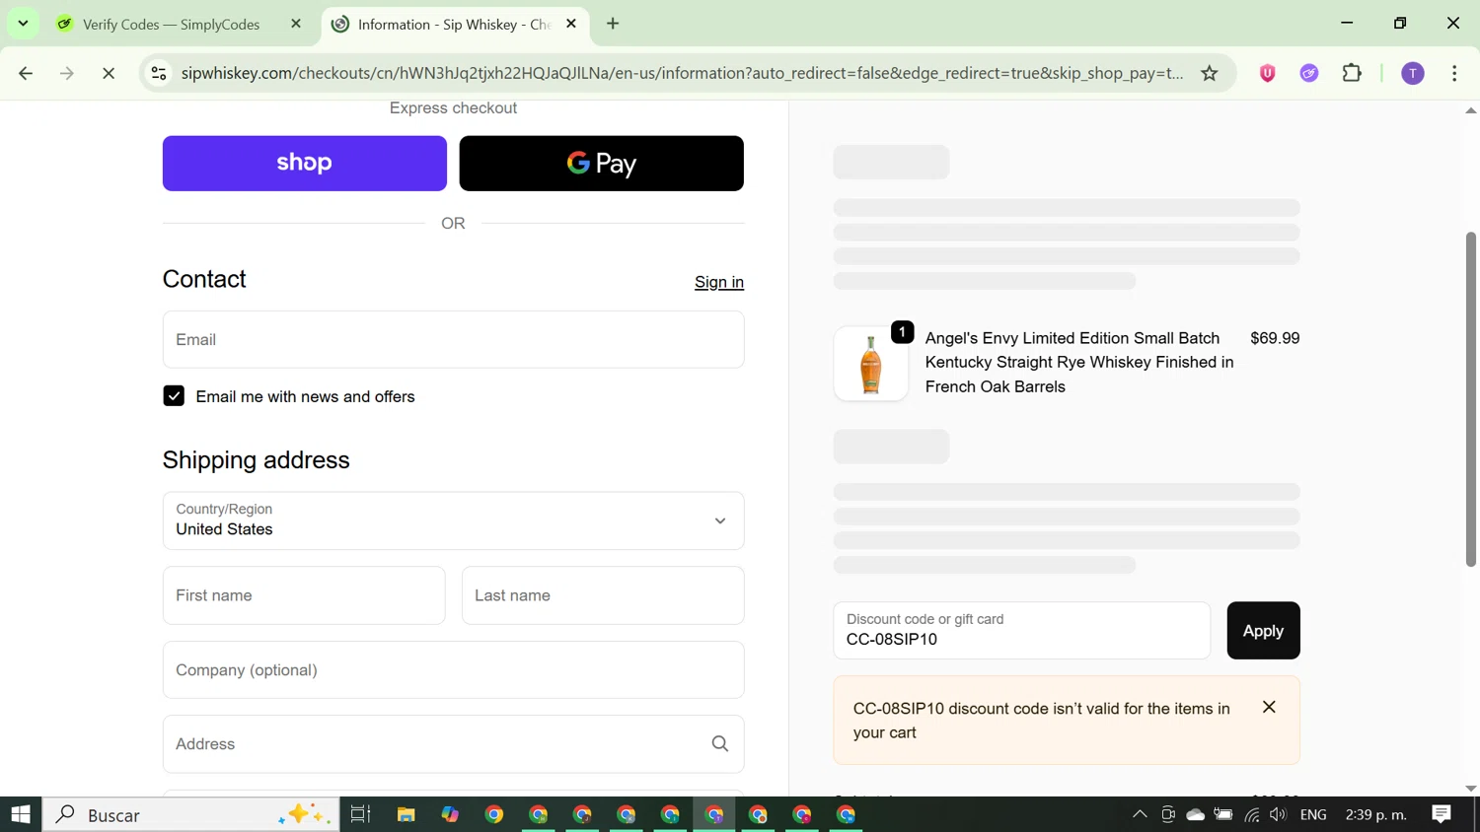Open the notifications center icon

[1442, 814]
